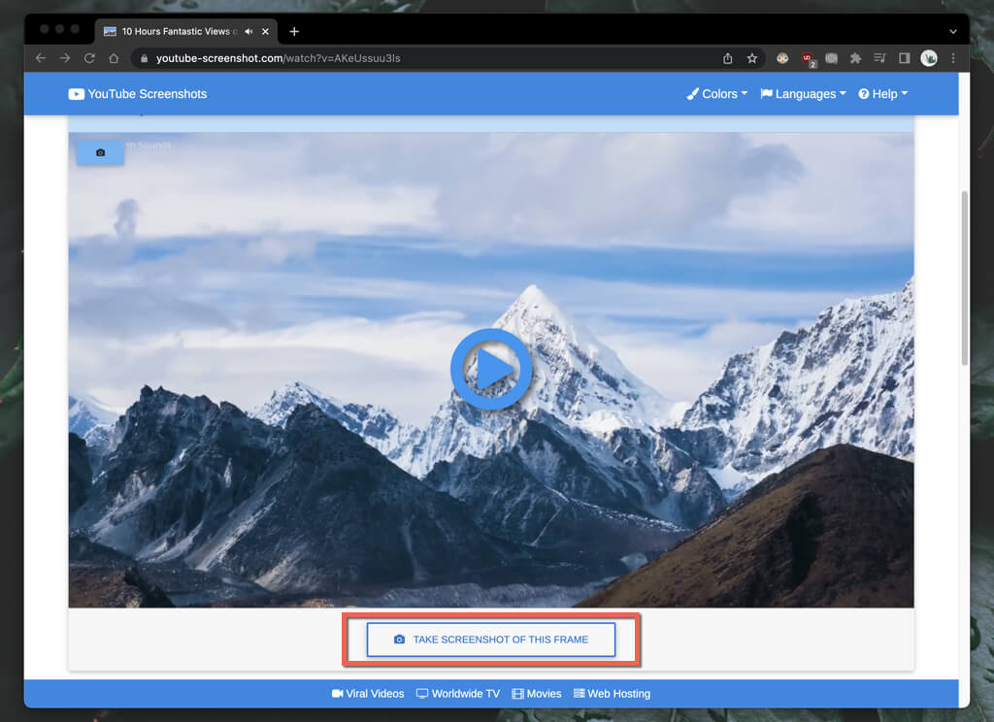Expand the Languages dropdown
994x722 pixels.
[x=803, y=94]
